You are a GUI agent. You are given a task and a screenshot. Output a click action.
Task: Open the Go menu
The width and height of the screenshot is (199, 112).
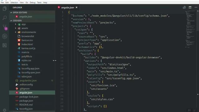pyautogui.click(x=27, y=2)
